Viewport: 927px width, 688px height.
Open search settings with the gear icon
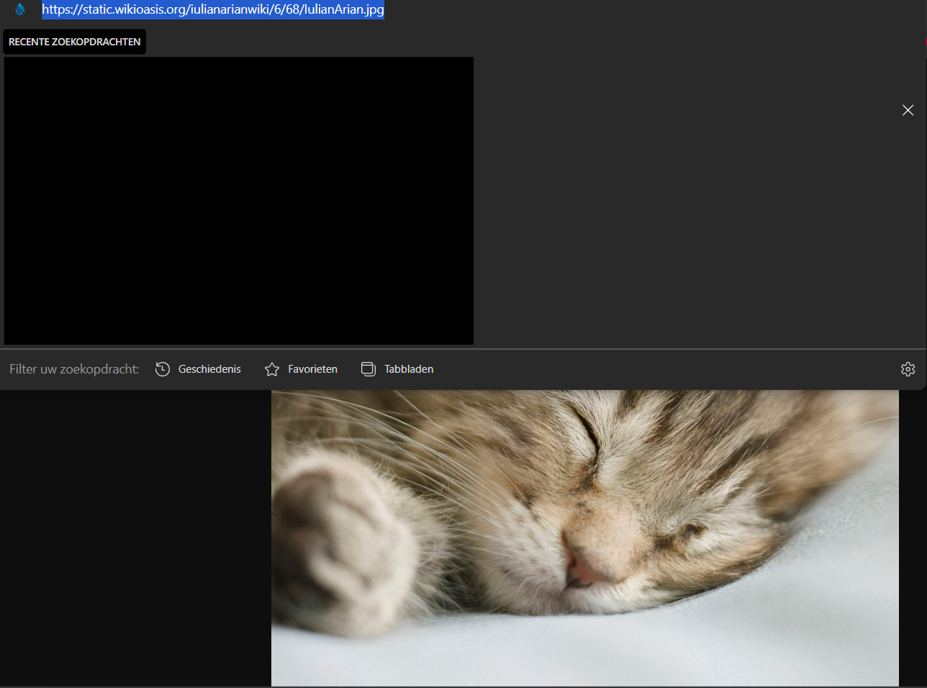908,369
